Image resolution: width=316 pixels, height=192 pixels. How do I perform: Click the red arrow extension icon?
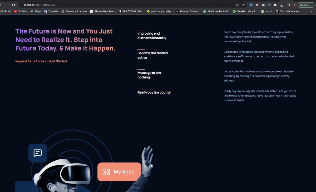257,5
